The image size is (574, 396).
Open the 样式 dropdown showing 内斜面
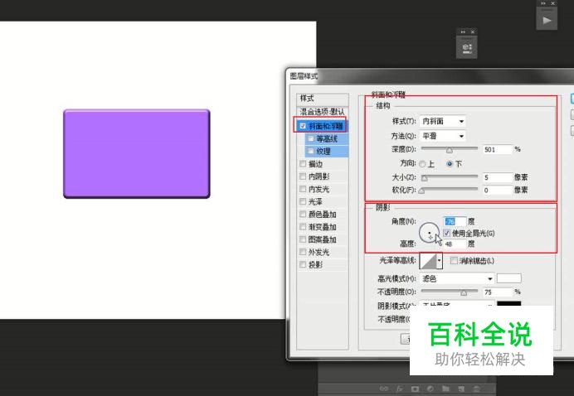coord(443,121)
